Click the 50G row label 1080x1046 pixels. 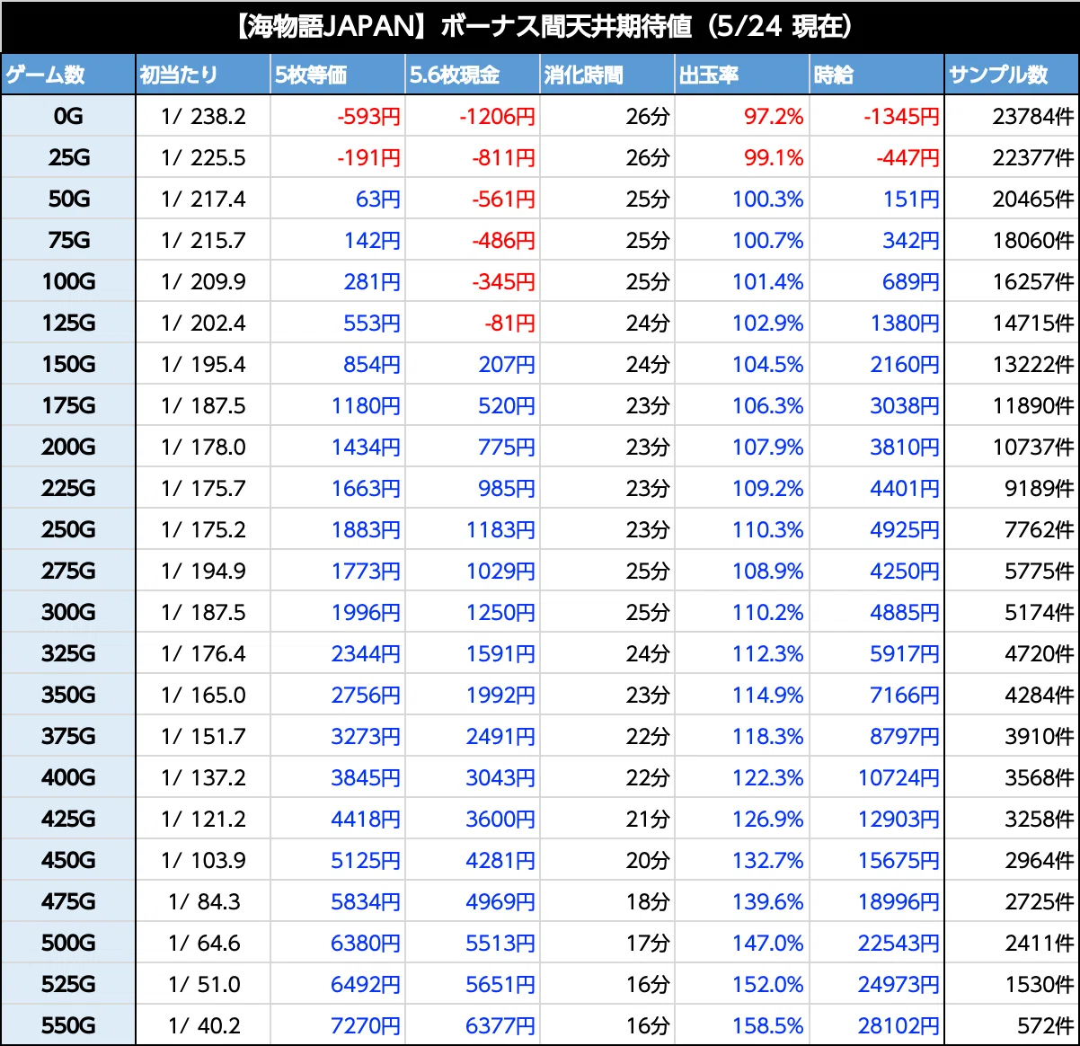(68, 199)
